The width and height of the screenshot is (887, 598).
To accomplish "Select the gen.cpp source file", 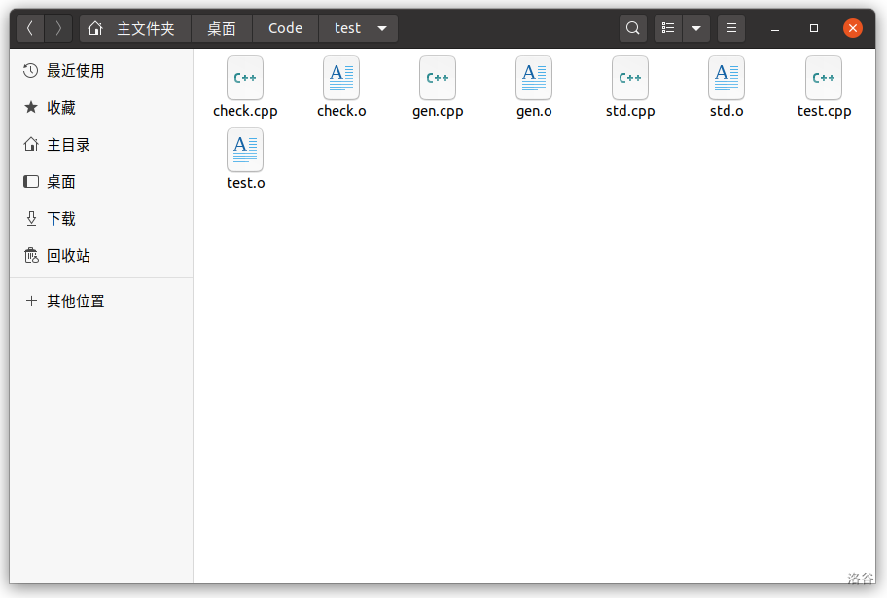I will (x=438, y=78).
